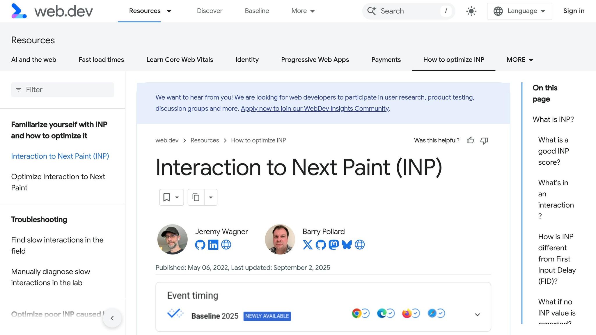
Task: Jump to What is INP? section
Action: click(553, 120)
